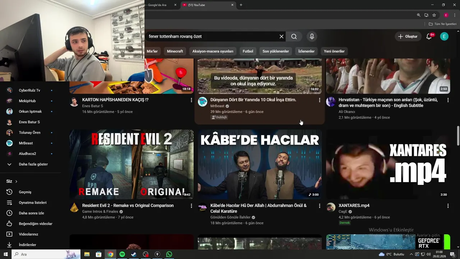Open the MrBeast channel avatar beside the school video
Image resolution: width=460 pixels, height=259 pixels.
(203, 102)
